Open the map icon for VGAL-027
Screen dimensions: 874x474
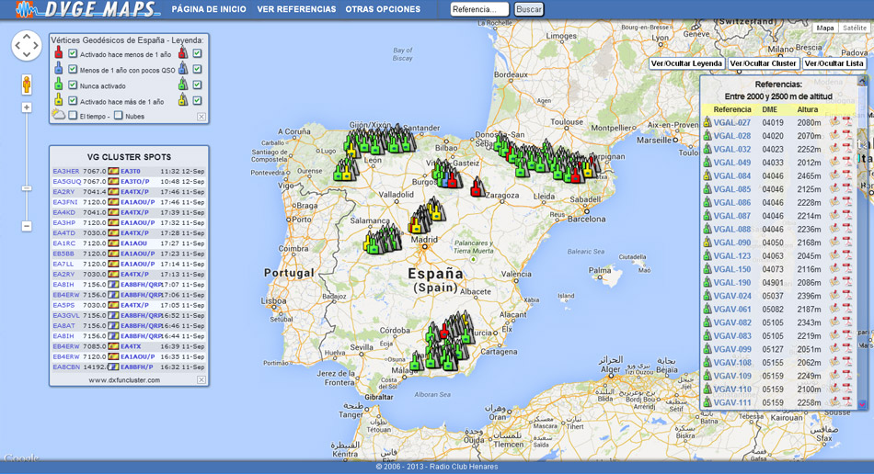(834, 122)
